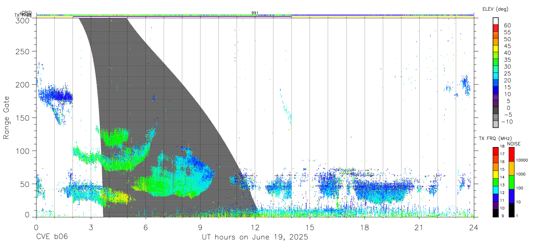Click the 'ELEV (deg)' colorbar title
Screen dimensions: 533x246
click(x=495, y=9)
